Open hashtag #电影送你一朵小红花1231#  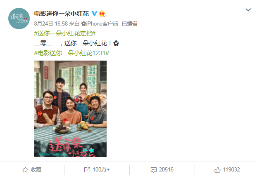(x=71, y=53)
